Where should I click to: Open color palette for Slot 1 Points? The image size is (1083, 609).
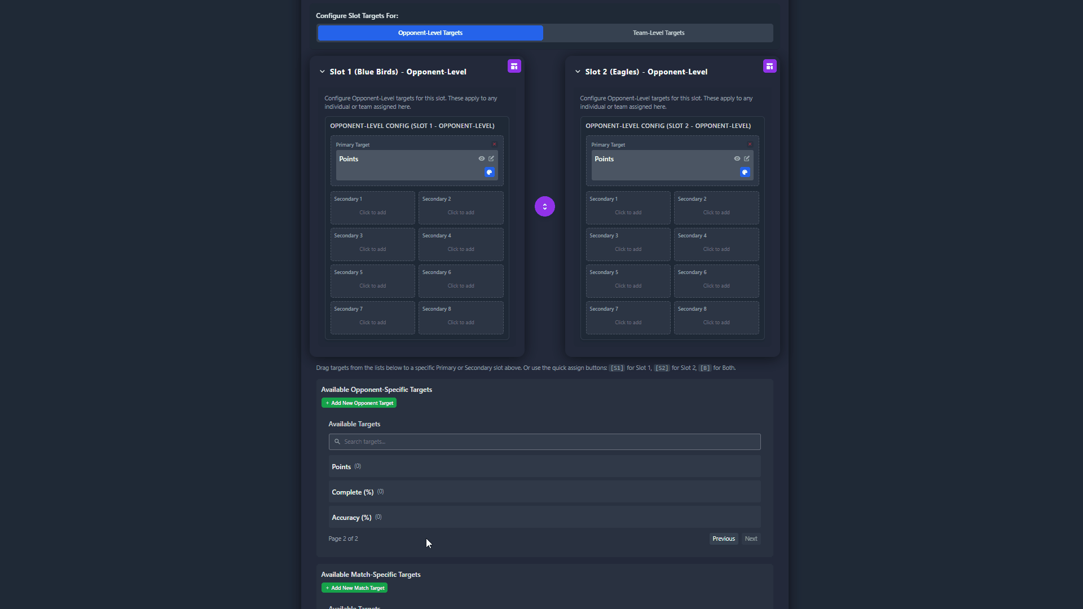490,172
